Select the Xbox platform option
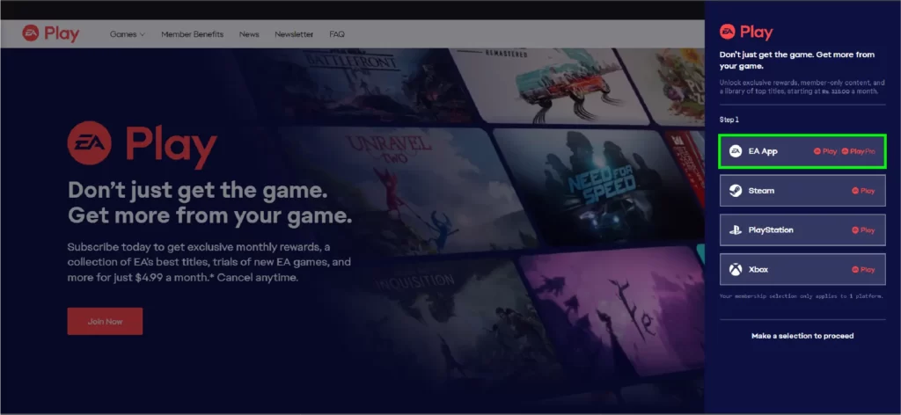Viewport: 901px width, 415px height. [802, 269]
